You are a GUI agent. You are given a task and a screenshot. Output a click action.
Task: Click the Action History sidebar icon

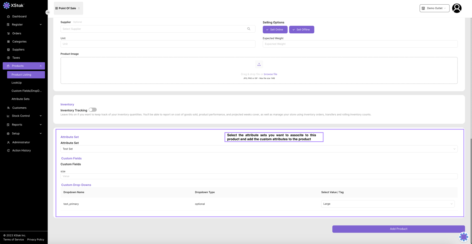pos(8,151)
